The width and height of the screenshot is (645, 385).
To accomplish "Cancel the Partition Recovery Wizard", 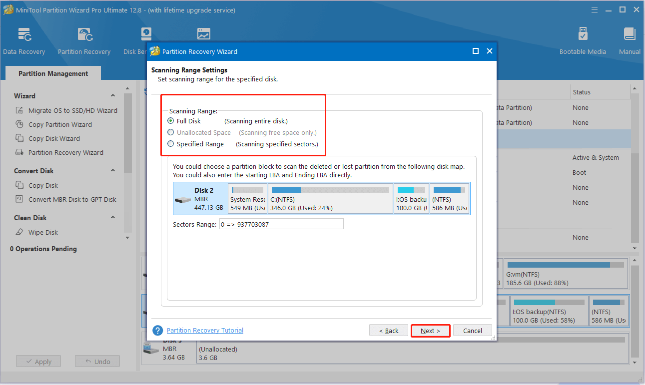I will pos(472,331).
